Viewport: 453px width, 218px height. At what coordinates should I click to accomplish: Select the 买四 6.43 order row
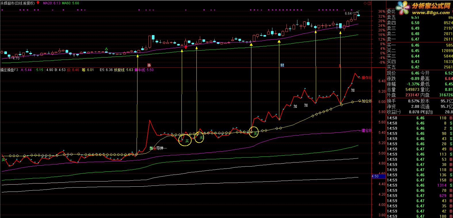click(x=420, y=62)
